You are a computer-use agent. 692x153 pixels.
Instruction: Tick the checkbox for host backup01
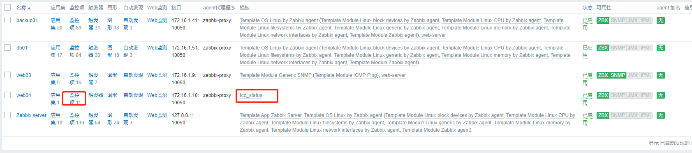[x=7, y=20]
